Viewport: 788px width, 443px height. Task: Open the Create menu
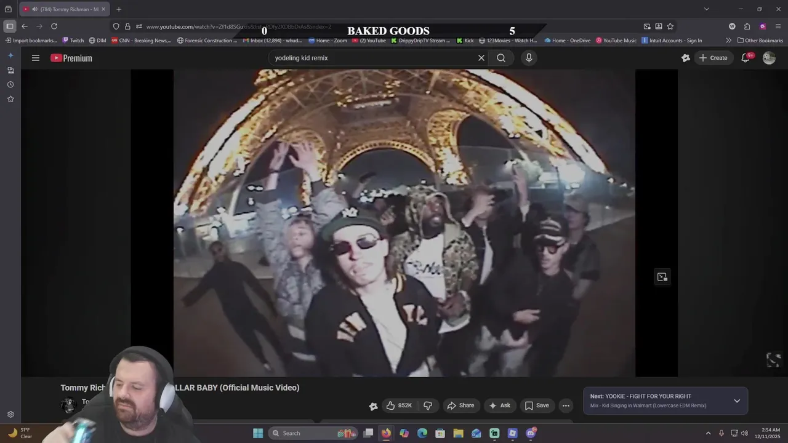(x=713, y=58)
